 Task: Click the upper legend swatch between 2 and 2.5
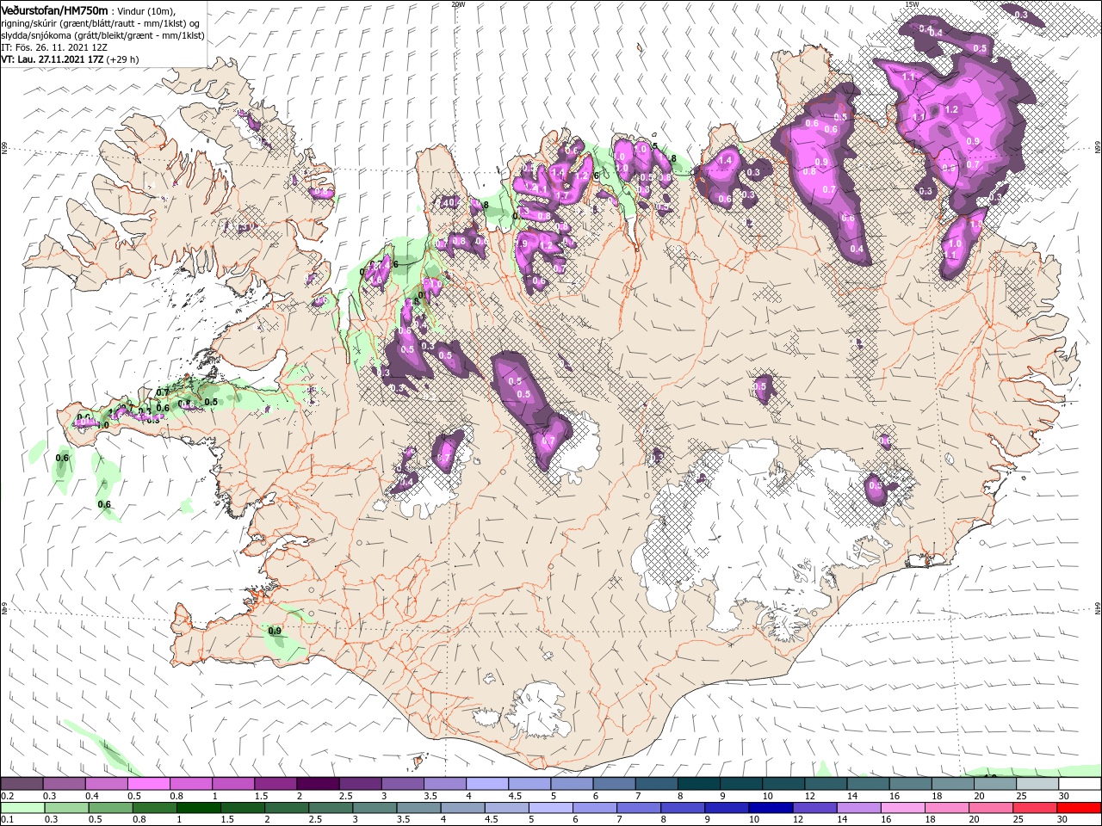click(318, 784)
